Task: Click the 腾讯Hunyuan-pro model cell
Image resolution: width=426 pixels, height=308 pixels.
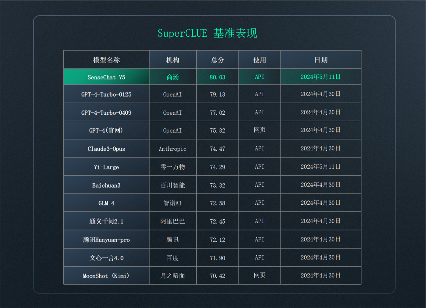Action: 106,240
